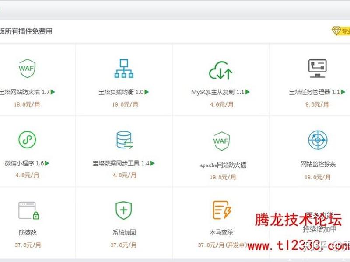Click the 持续增加中 text

(x=319, y=229)
